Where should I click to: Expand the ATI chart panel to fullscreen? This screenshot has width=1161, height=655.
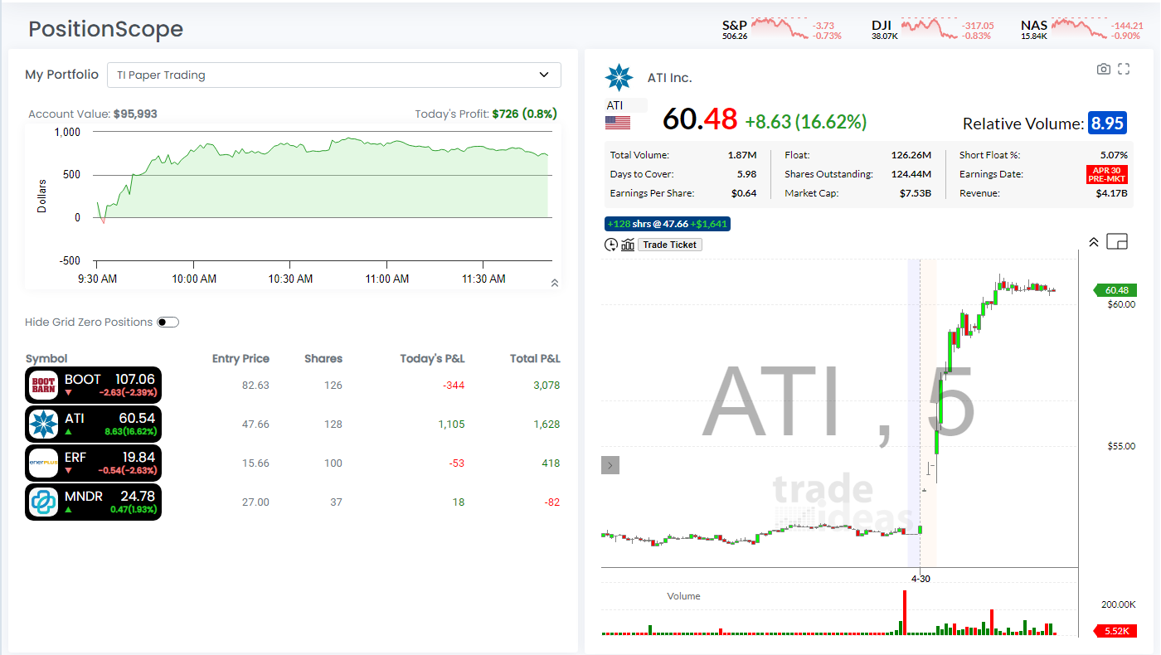click(1124, 70)
